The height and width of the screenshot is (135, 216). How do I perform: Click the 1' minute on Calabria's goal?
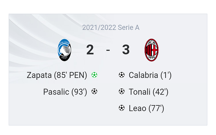click(166, 75)
